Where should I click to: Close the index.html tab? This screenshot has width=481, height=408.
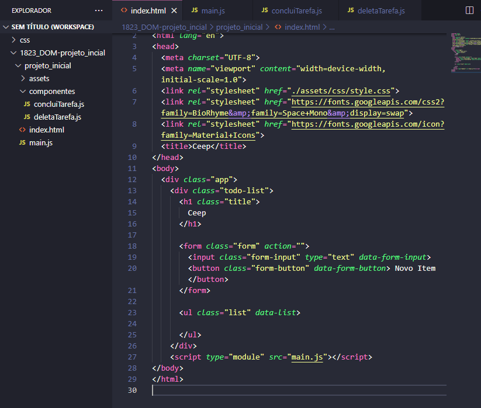(x=174, y=11)
